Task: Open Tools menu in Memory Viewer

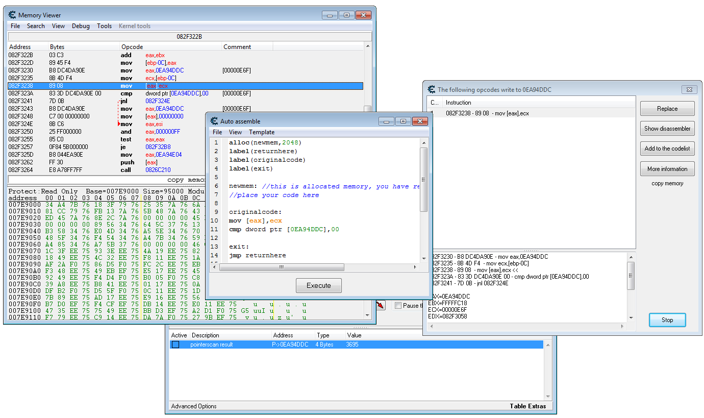Action: click(x=104, y=26)
